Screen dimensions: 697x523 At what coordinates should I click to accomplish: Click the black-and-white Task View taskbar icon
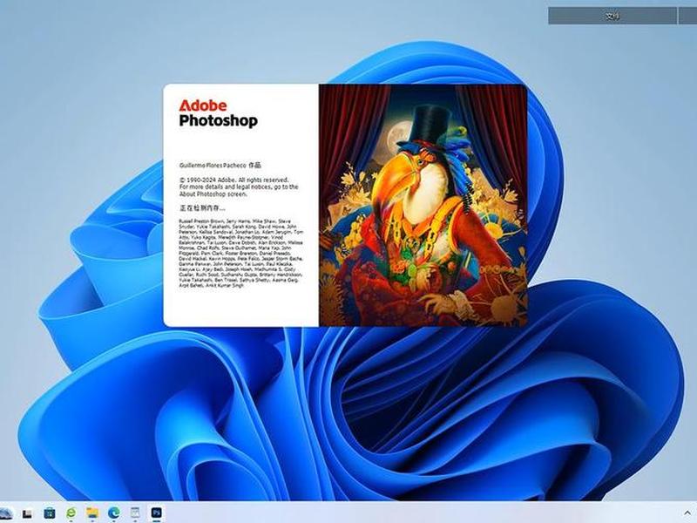[28, 513]
